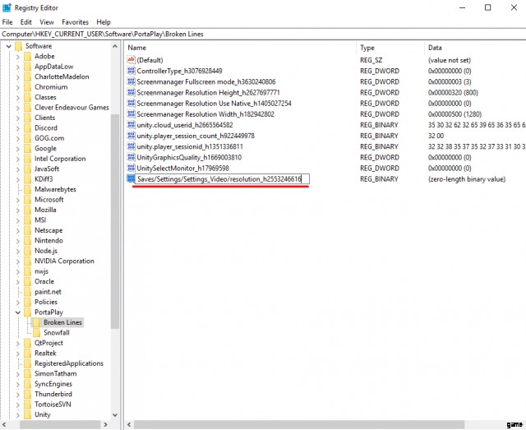Collapse the Software tree node
526x430 pixels.
tap(8, 46)
